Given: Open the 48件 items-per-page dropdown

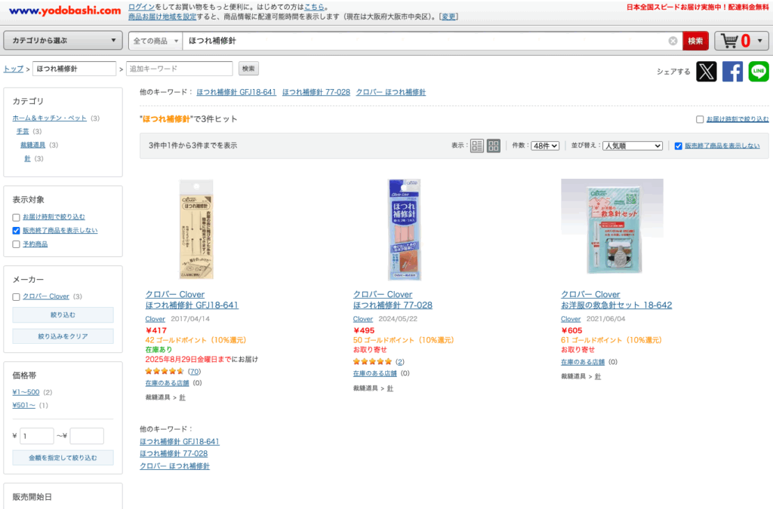Looking at the screenshot, I should tap(545, 146).
